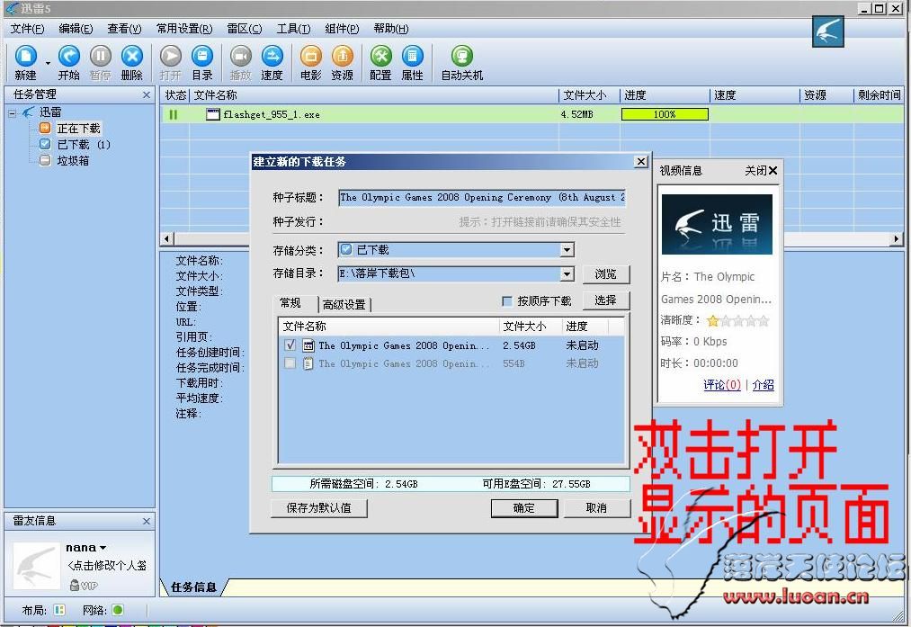This screenshot has height=627, width=911.
Task: Click right arrow of horizontal scrollbar
Action: (x=897, y=238)
